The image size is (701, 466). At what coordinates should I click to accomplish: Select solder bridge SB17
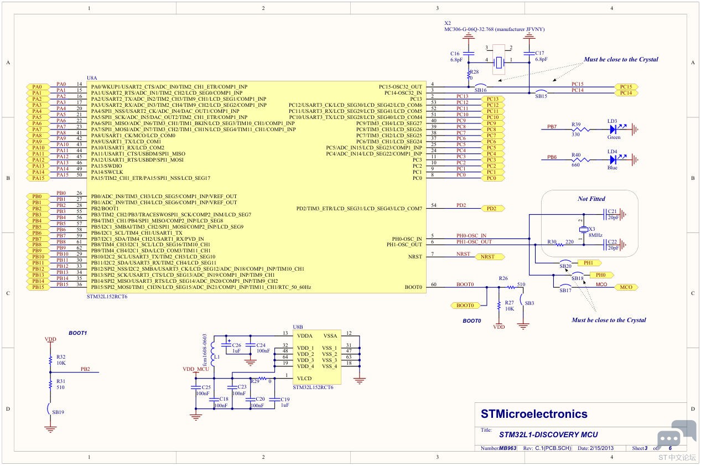565,287
